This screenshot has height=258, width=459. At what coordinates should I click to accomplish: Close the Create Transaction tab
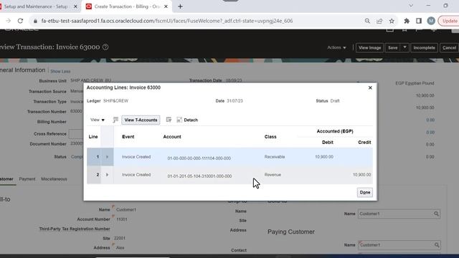(166, 6)
